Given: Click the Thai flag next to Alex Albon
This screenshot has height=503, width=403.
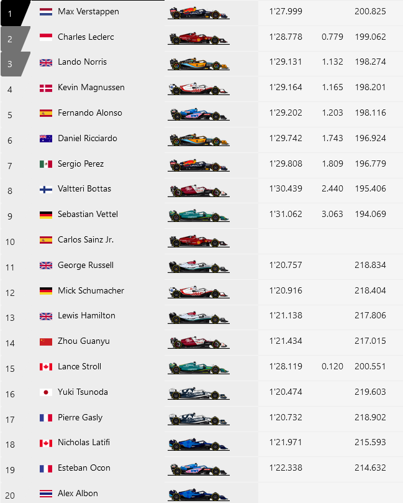Looking at the screenshot, I should click(x=45, y=494).
